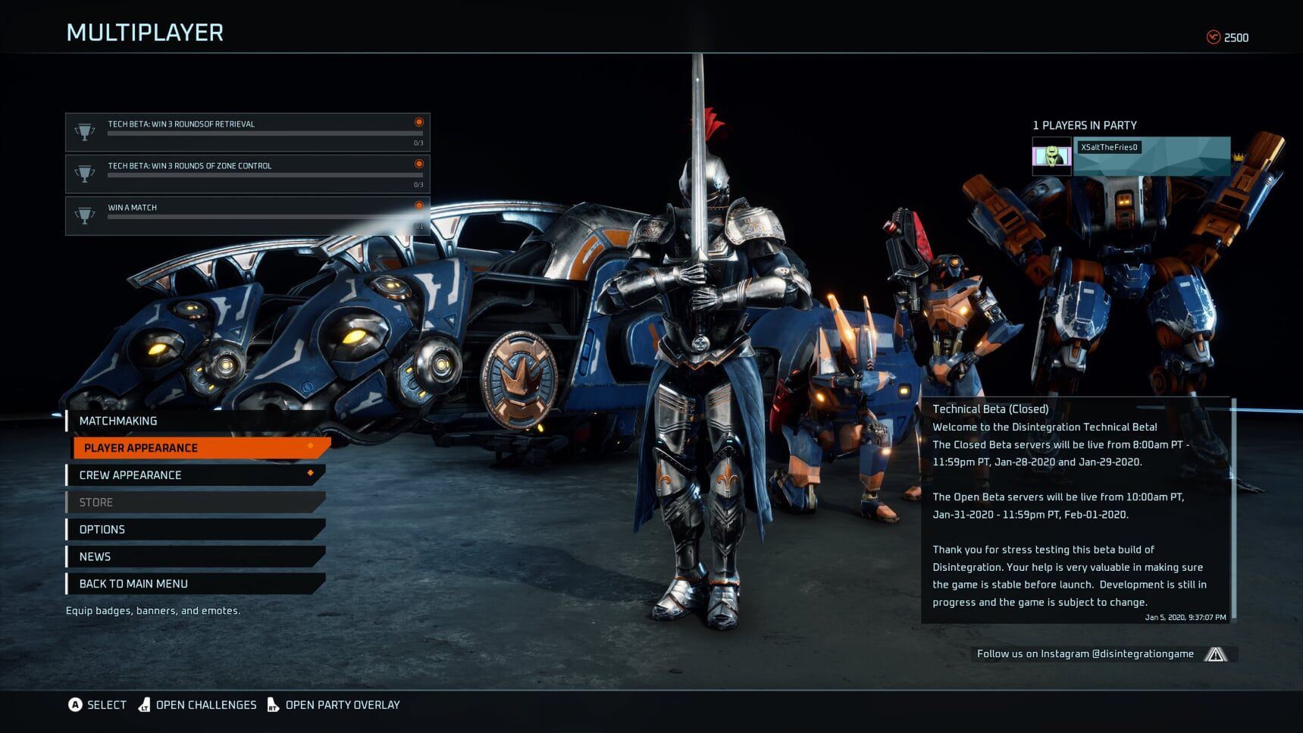Screen dimensions: 1303x733
Task: Click the Win a Match progress bar
Action: click(x=265, y=217)
